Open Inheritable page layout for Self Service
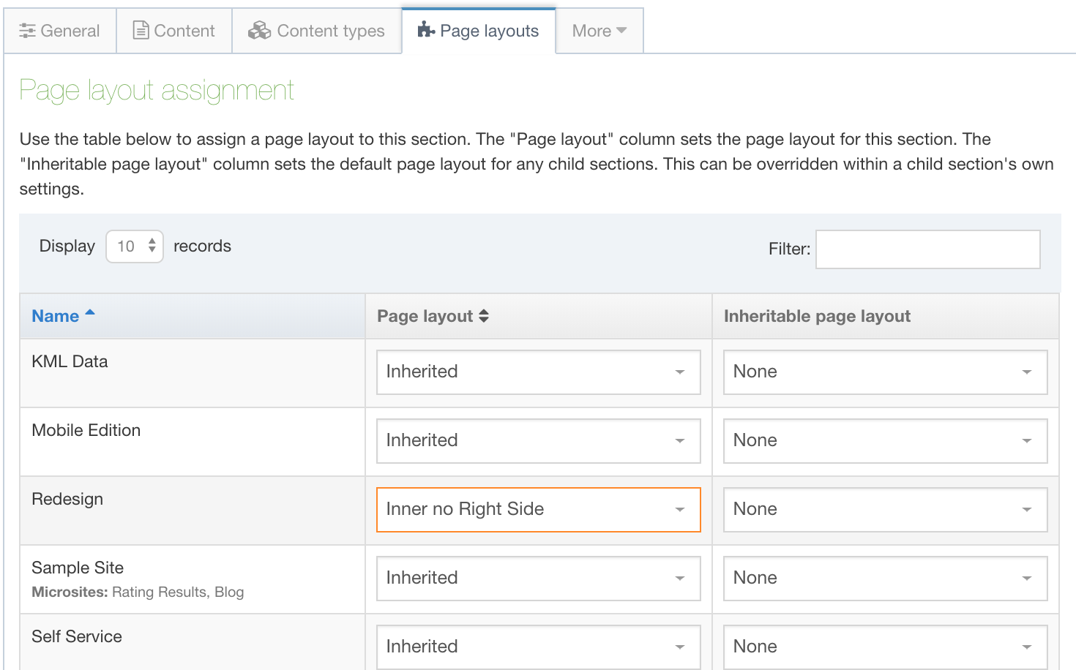1076x670 pixels. pyautogui.click(x=885, y=647)
